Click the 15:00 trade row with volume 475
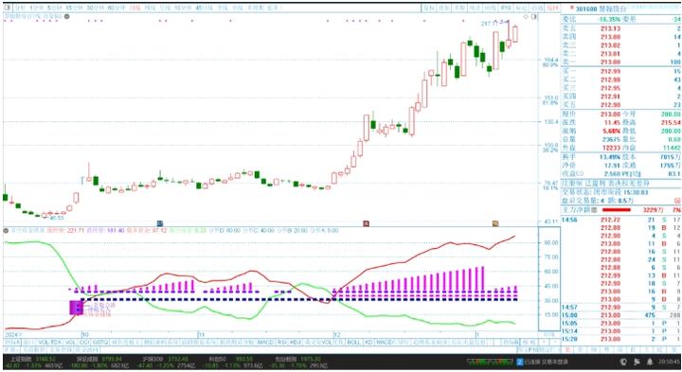 [x=621, y=315]
